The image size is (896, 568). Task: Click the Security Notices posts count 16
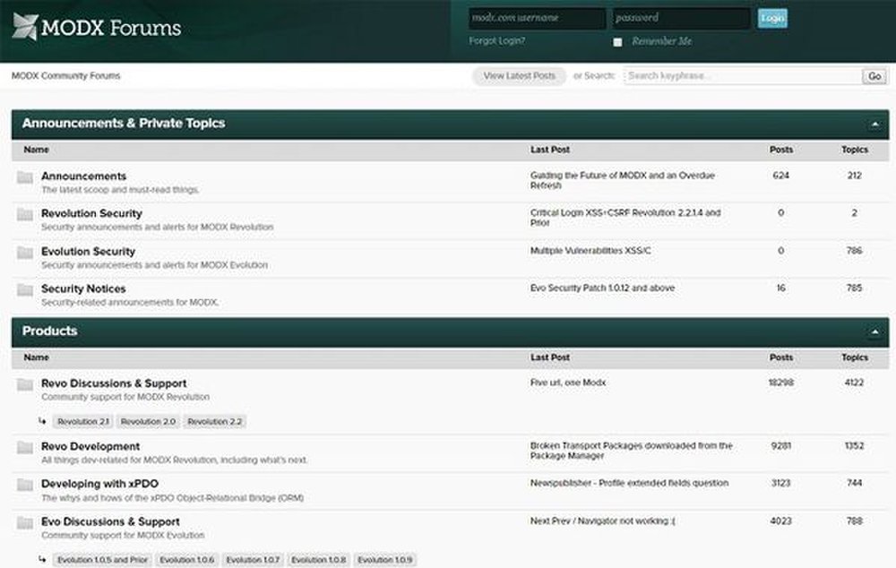(x=780, y=288)
